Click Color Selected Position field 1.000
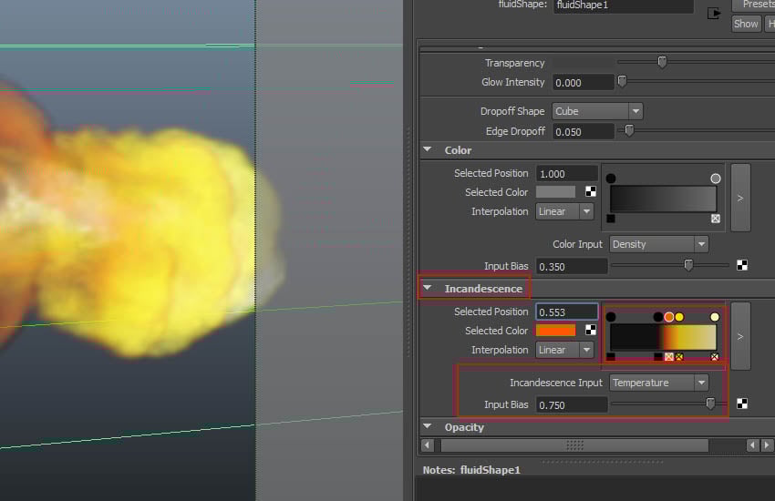This screenshot has height=501, width=775. (566, 174)
